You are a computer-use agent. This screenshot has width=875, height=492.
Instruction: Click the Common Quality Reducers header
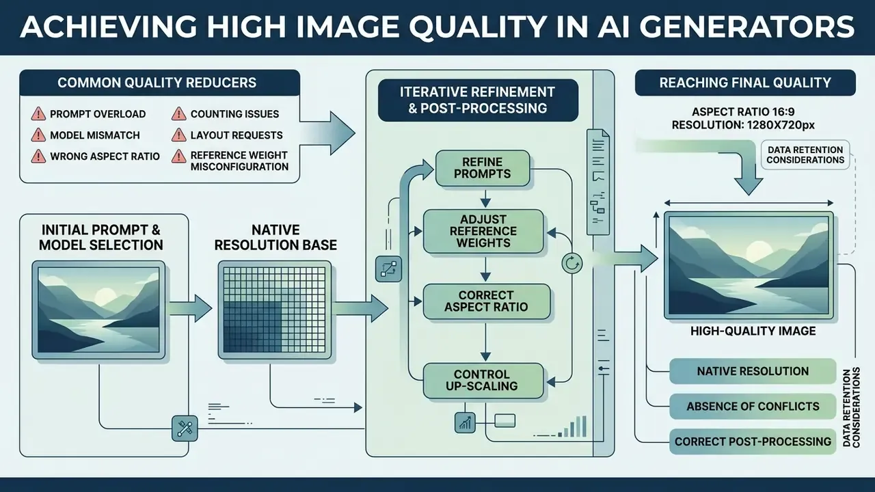tap(159, 83)
